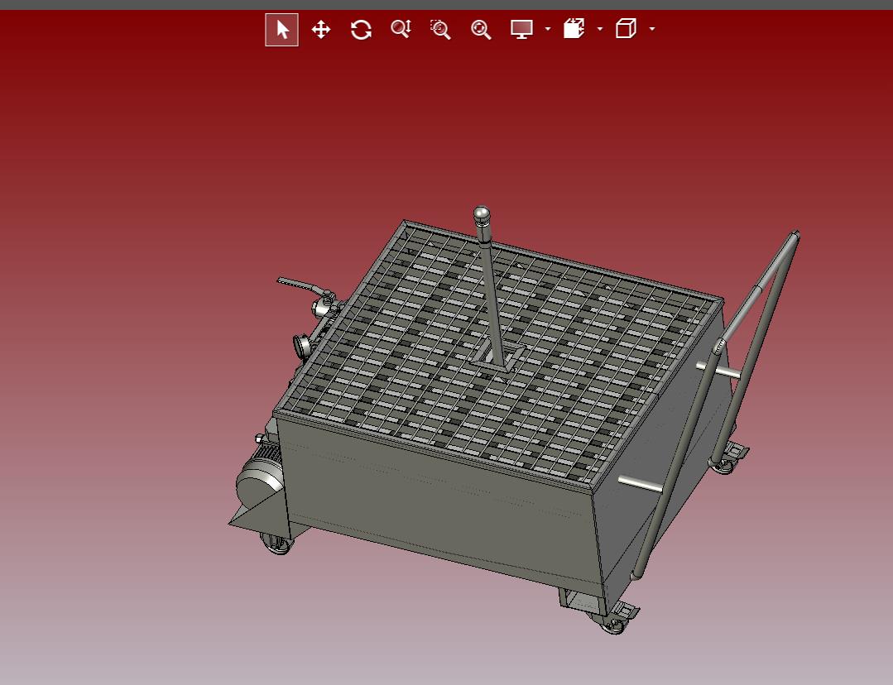Click the Zoom to fit icon
The width and height of the screenshot is (893, 685).
pyautogui.click(x=481, y=30)
